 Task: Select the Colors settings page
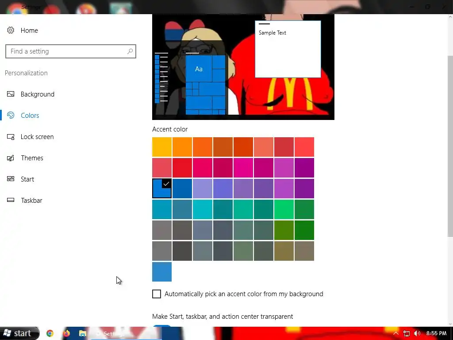pyautogui.click(x=30, y=116)
